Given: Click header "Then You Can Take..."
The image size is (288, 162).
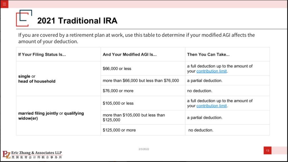Looking at the screenshot, I should [208, 55].
